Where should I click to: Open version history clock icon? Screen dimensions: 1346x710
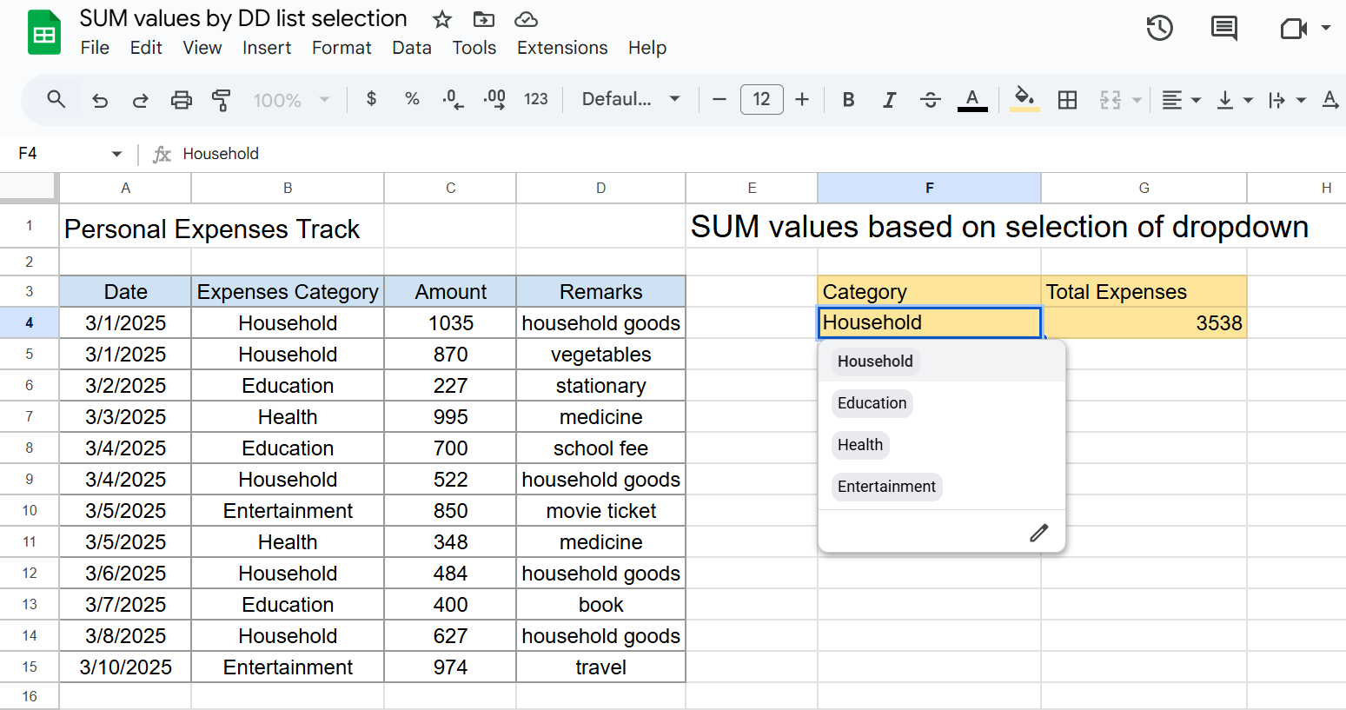1159,29
